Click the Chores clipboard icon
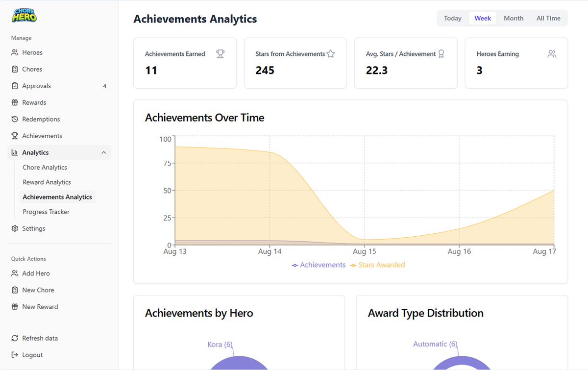The height and width of the screenshot is (370, 588). (15, 69)
